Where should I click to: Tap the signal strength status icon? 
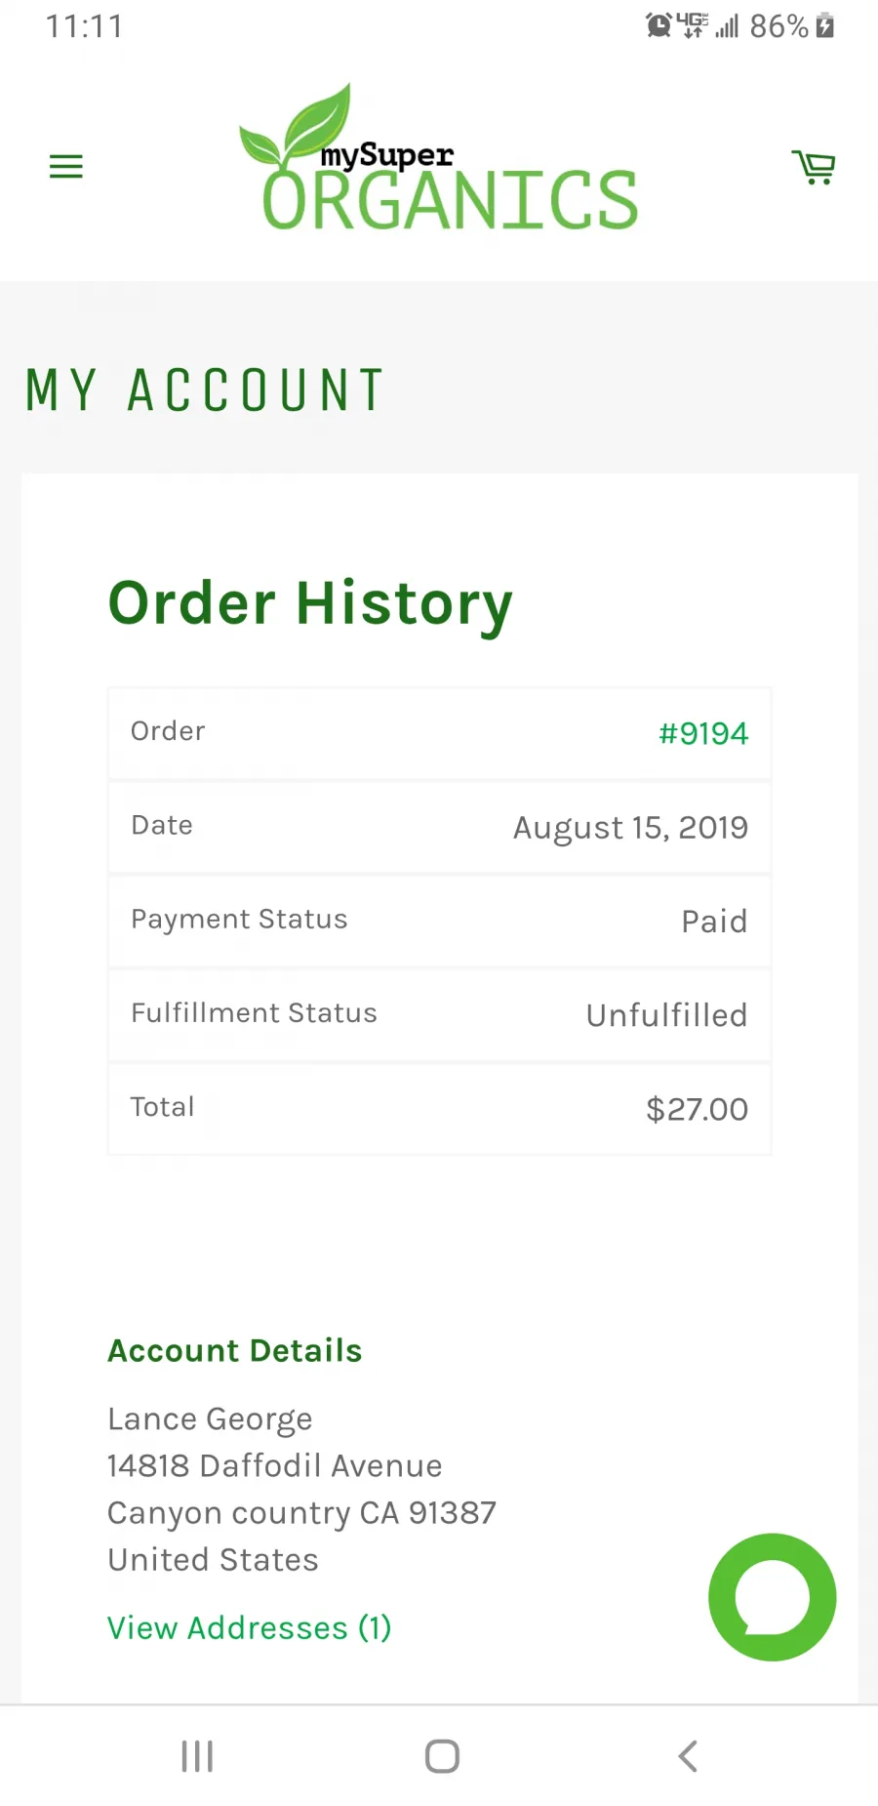point(727,25)
